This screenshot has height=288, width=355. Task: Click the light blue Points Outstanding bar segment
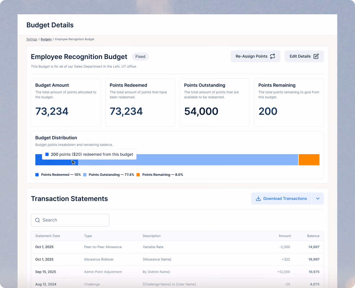188,160
